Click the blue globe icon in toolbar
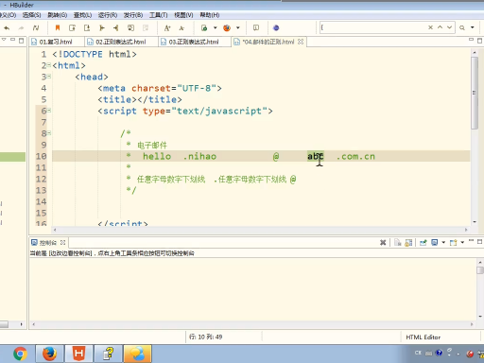The height and width of the screenshot is (363, 484). coord(276,27)
